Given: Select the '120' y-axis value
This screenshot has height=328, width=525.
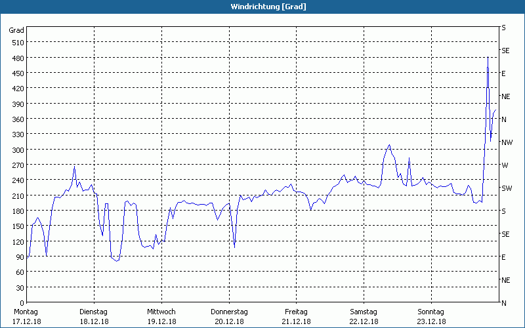Looking at the screenshot, I should 18,242.
